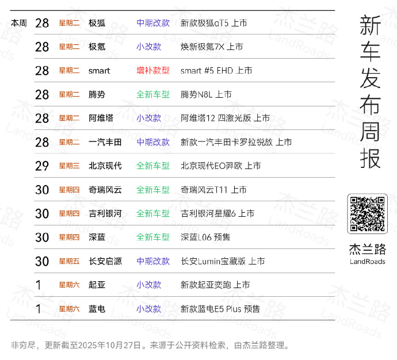Click the 星期三 weekday label
This screenshot has height=360, width=397.
pyautogui.click(x=69, y=166)
